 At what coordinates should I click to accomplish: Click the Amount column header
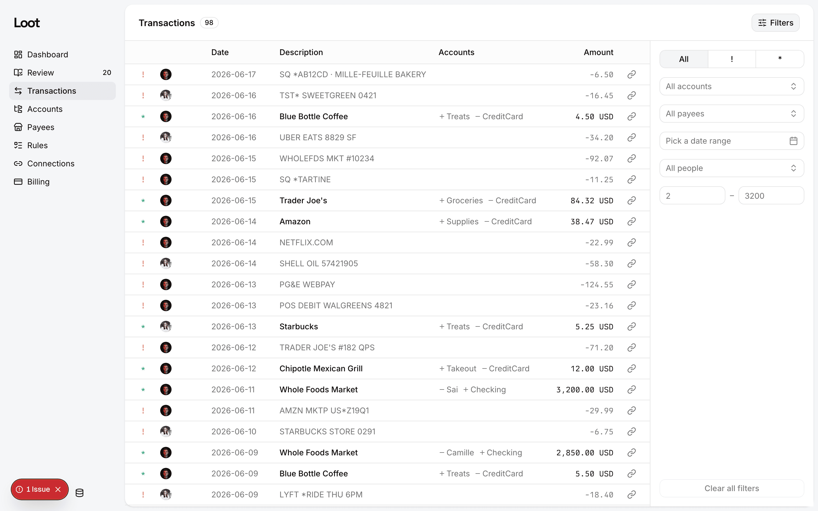(x=598, y=53)
